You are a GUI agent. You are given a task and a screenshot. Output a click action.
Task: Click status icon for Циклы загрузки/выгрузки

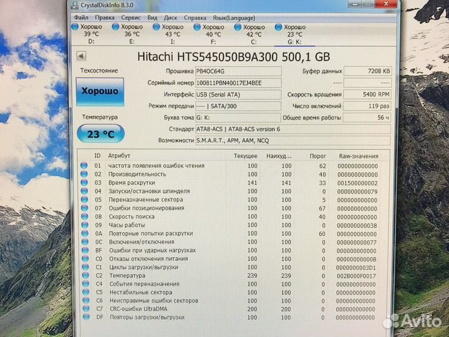coord(85,267)
